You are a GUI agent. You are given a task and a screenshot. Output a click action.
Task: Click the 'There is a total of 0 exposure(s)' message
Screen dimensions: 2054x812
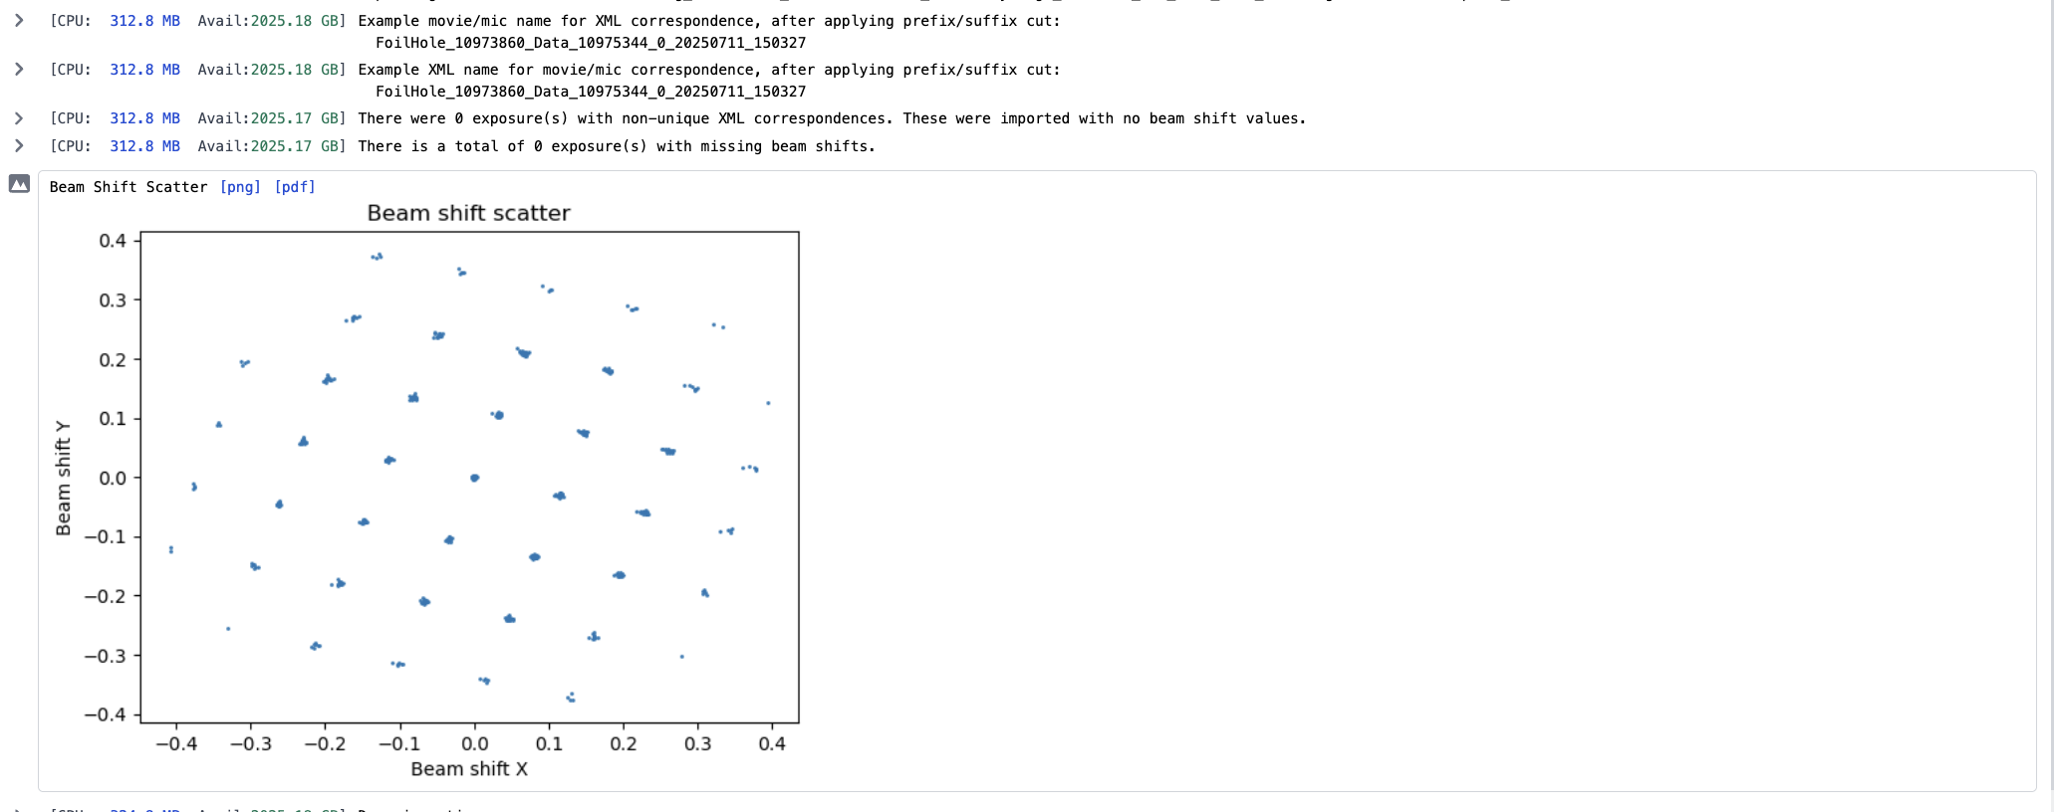[503, 146]
